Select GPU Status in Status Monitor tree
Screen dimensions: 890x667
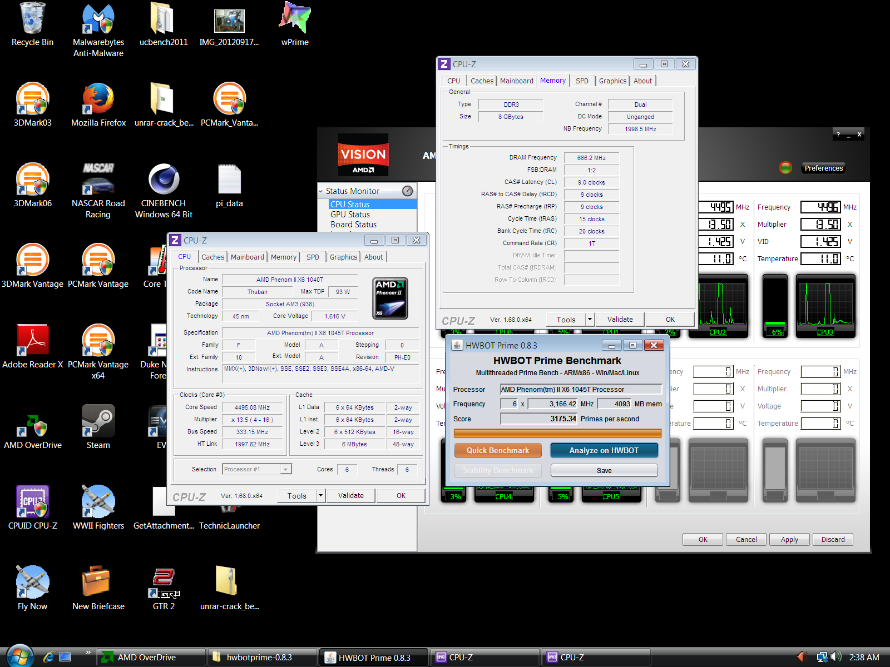(350, 215)
